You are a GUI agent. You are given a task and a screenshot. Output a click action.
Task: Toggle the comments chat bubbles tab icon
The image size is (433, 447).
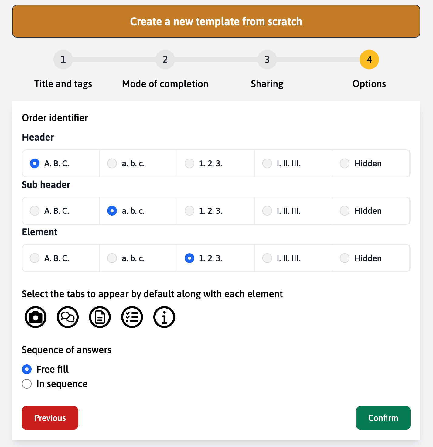click(x=68, y=317)
